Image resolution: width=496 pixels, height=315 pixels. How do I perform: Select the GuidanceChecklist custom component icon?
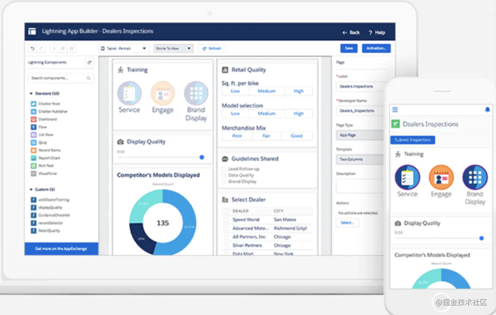(x=33, y=215)
